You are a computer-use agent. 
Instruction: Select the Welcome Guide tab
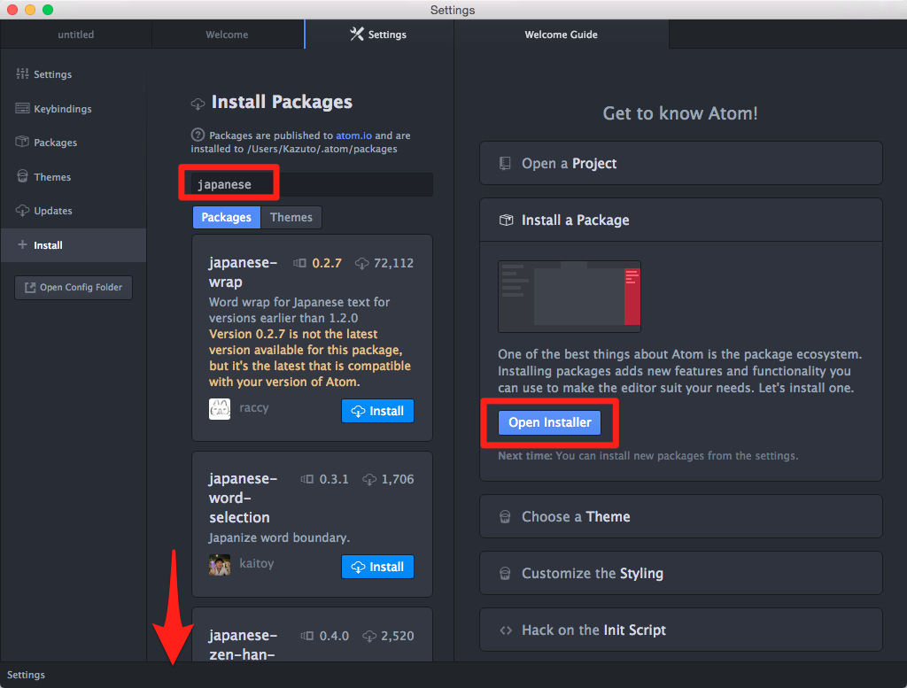561,35
